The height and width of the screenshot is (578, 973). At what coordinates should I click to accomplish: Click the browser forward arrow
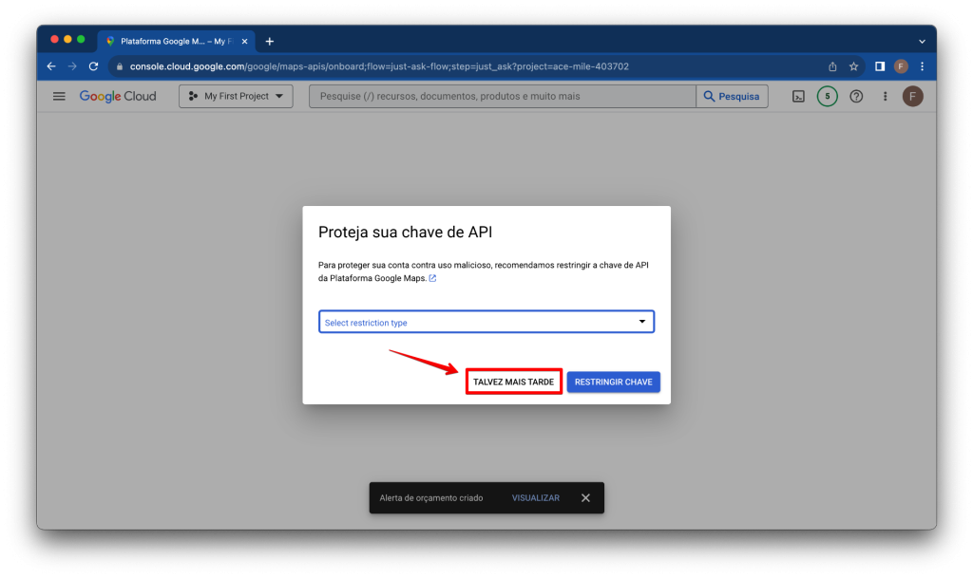click(x=72, y=66)
